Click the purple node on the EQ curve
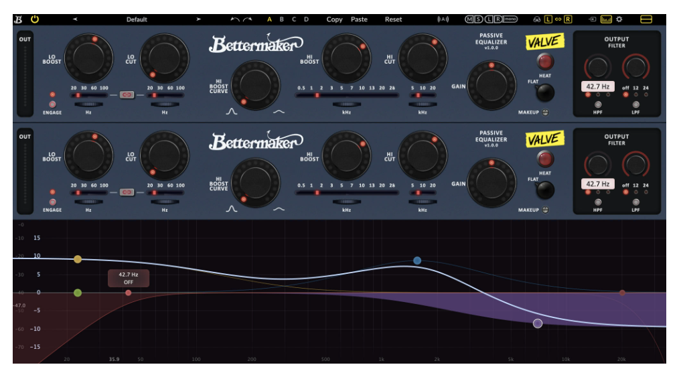 (538, 323)
